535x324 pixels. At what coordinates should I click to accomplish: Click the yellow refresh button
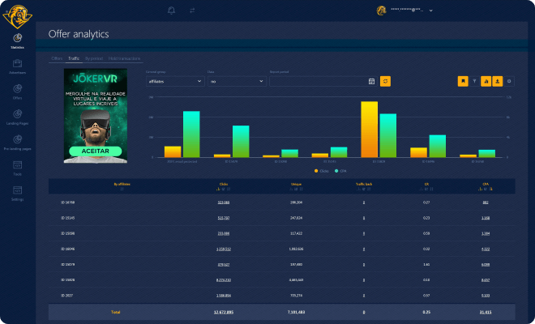coord(385,81)
